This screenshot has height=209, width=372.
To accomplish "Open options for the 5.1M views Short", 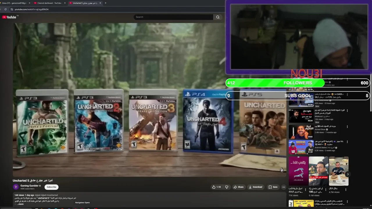I will point(326,190).
